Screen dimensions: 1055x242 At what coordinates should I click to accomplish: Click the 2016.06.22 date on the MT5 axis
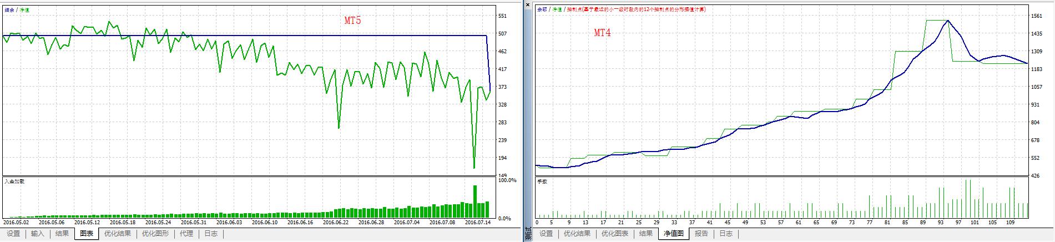pyautogui.click(x=336, y=223)
